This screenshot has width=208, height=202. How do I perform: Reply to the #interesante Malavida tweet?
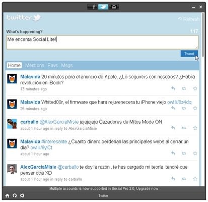tap(173, 153)
